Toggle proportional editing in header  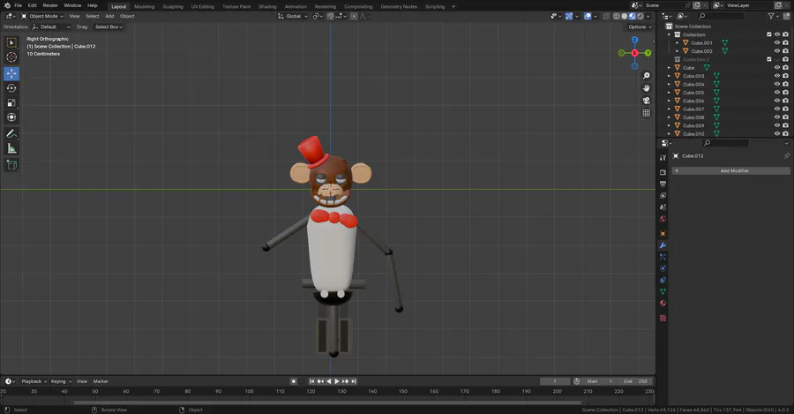354,16
